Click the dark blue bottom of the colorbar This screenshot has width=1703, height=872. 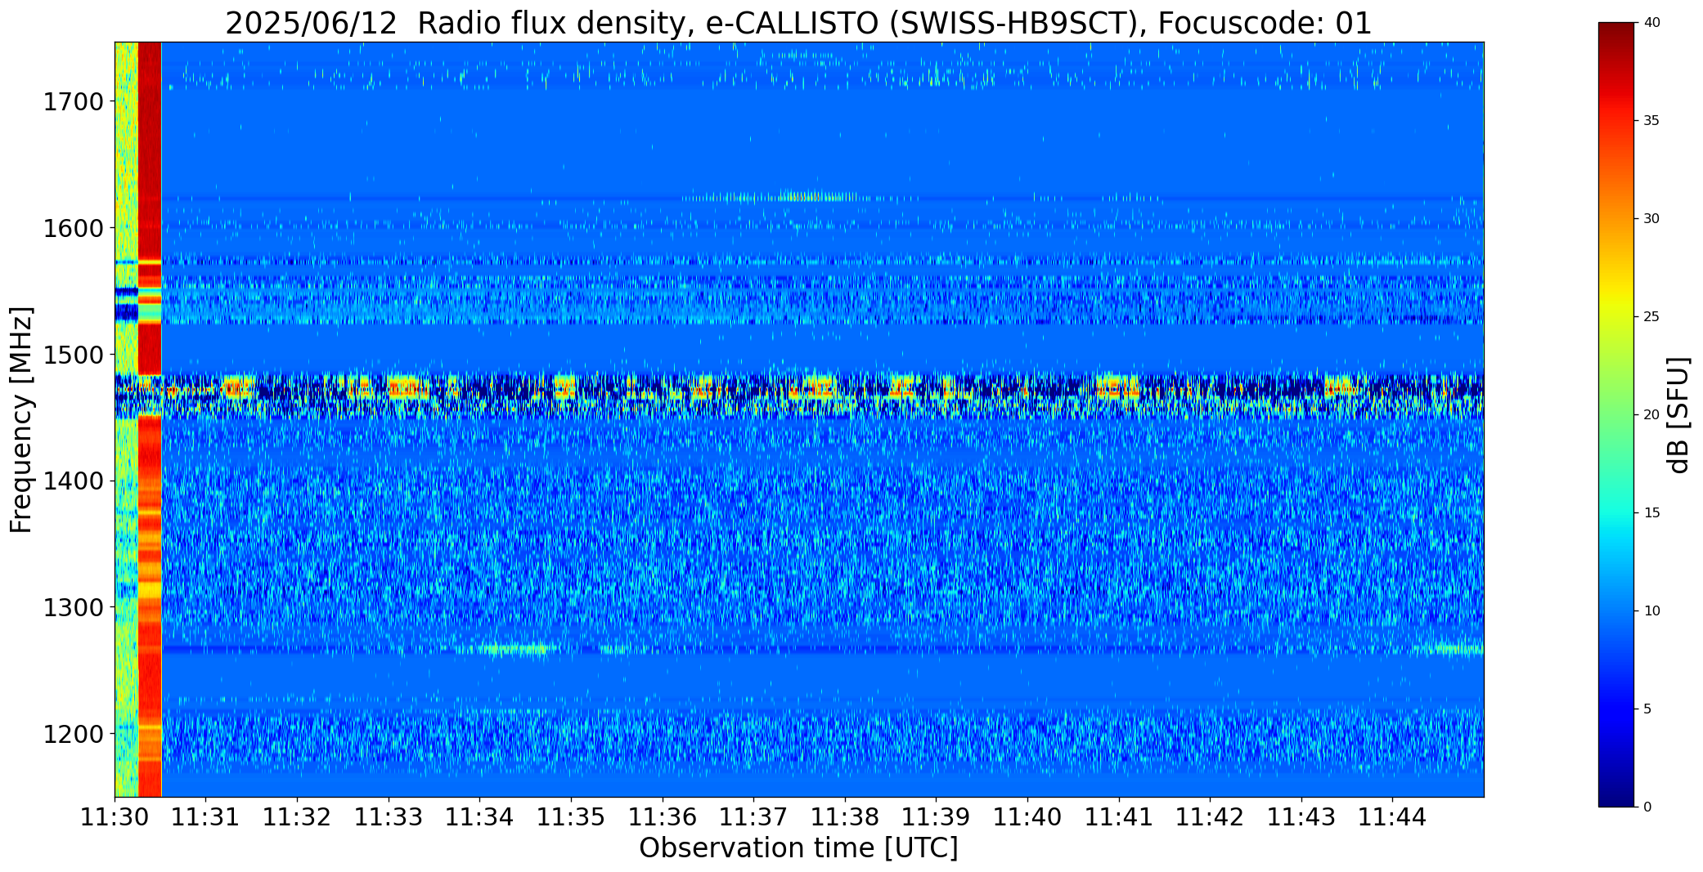coord(1617,793)
